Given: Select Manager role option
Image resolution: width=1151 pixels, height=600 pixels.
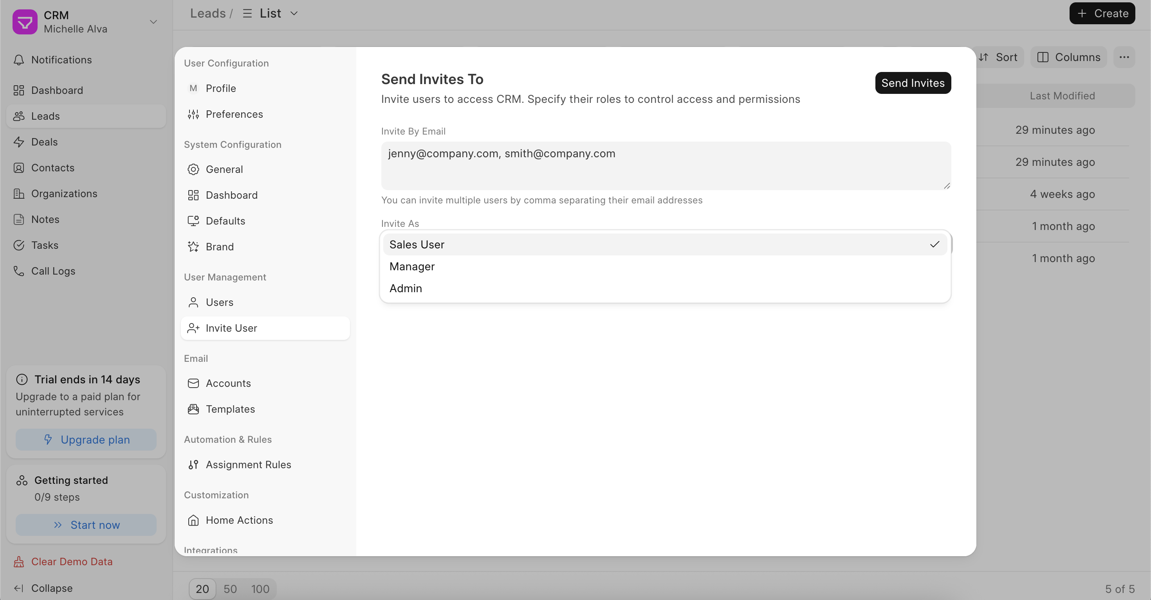Looking at the screenshot, I should [412, 266].
